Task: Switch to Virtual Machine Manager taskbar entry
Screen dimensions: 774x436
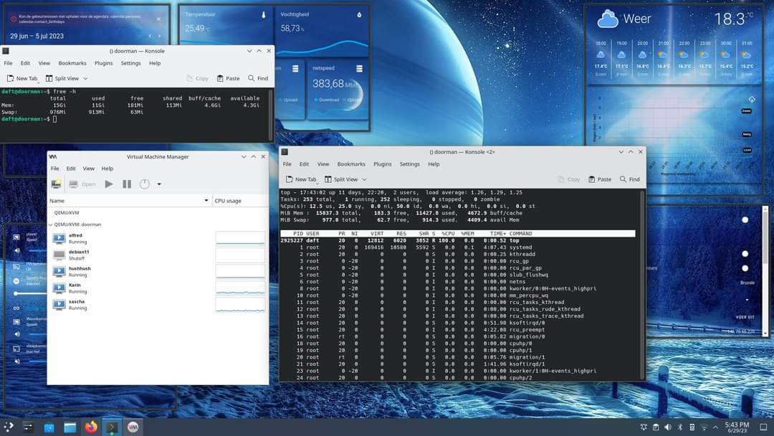Action: pyautogui.click(x=133, y=427)
